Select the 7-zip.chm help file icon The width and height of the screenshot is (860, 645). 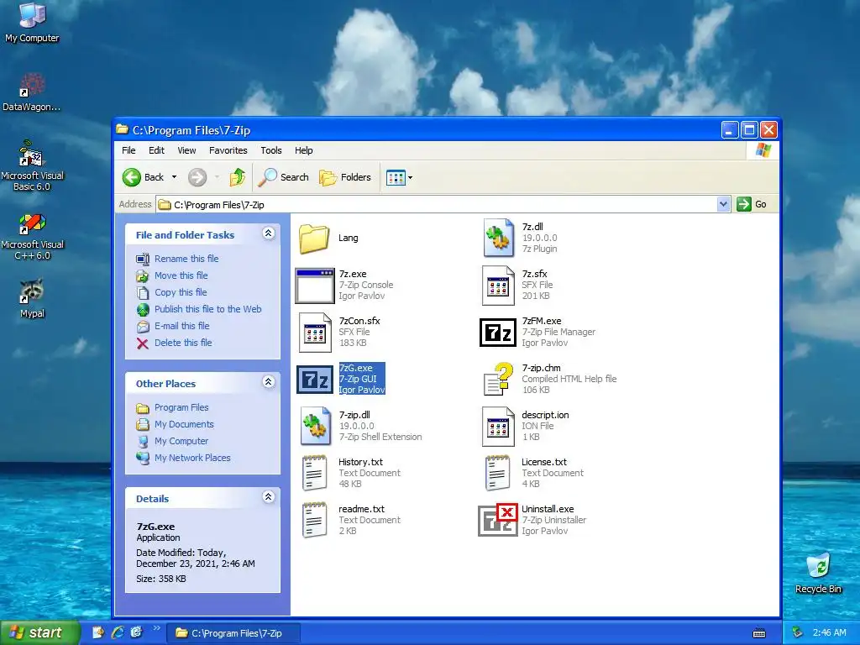(x=499, y=379)
